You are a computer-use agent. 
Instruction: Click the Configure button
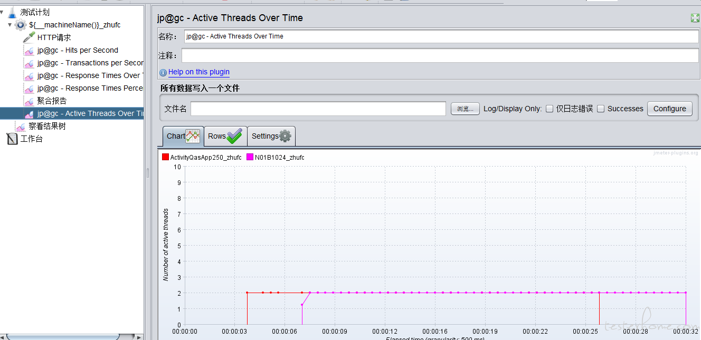669,109
